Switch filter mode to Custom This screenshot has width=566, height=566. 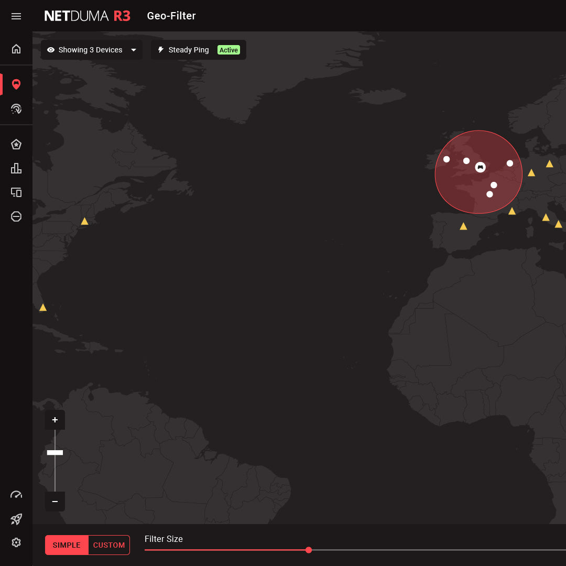(109, 545)
